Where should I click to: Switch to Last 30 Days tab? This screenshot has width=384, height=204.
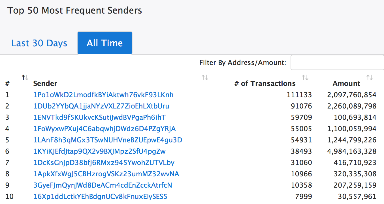coord(39,43)
